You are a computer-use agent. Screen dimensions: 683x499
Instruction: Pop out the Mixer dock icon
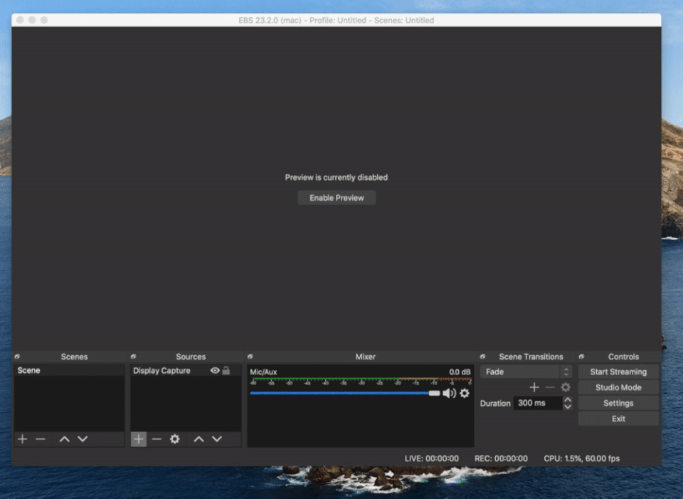pyautogui.click(x=250, y=357)
